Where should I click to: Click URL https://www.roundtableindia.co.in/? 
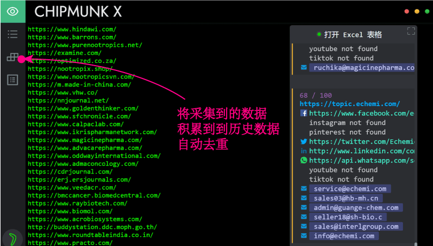coord(90,235)
